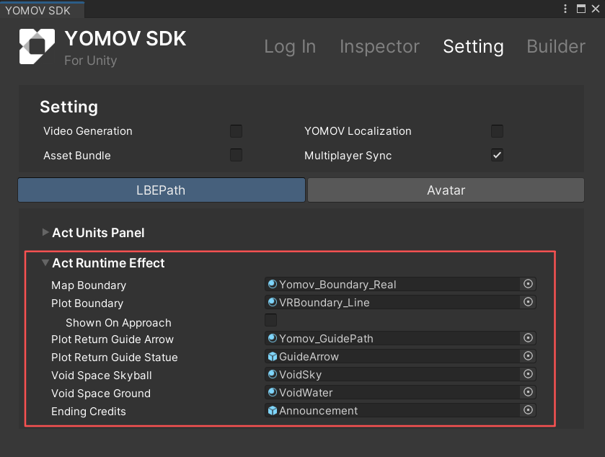Click the Asset Bundle label

coord(77,156)
